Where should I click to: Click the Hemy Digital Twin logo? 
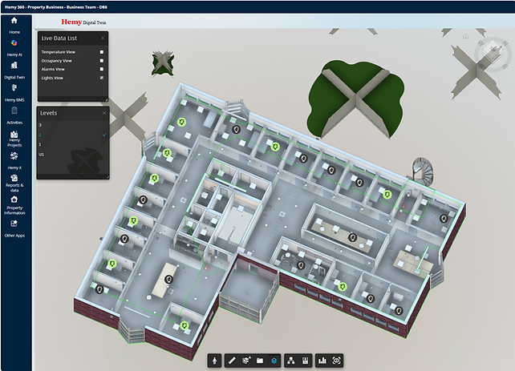click(83, 22)
